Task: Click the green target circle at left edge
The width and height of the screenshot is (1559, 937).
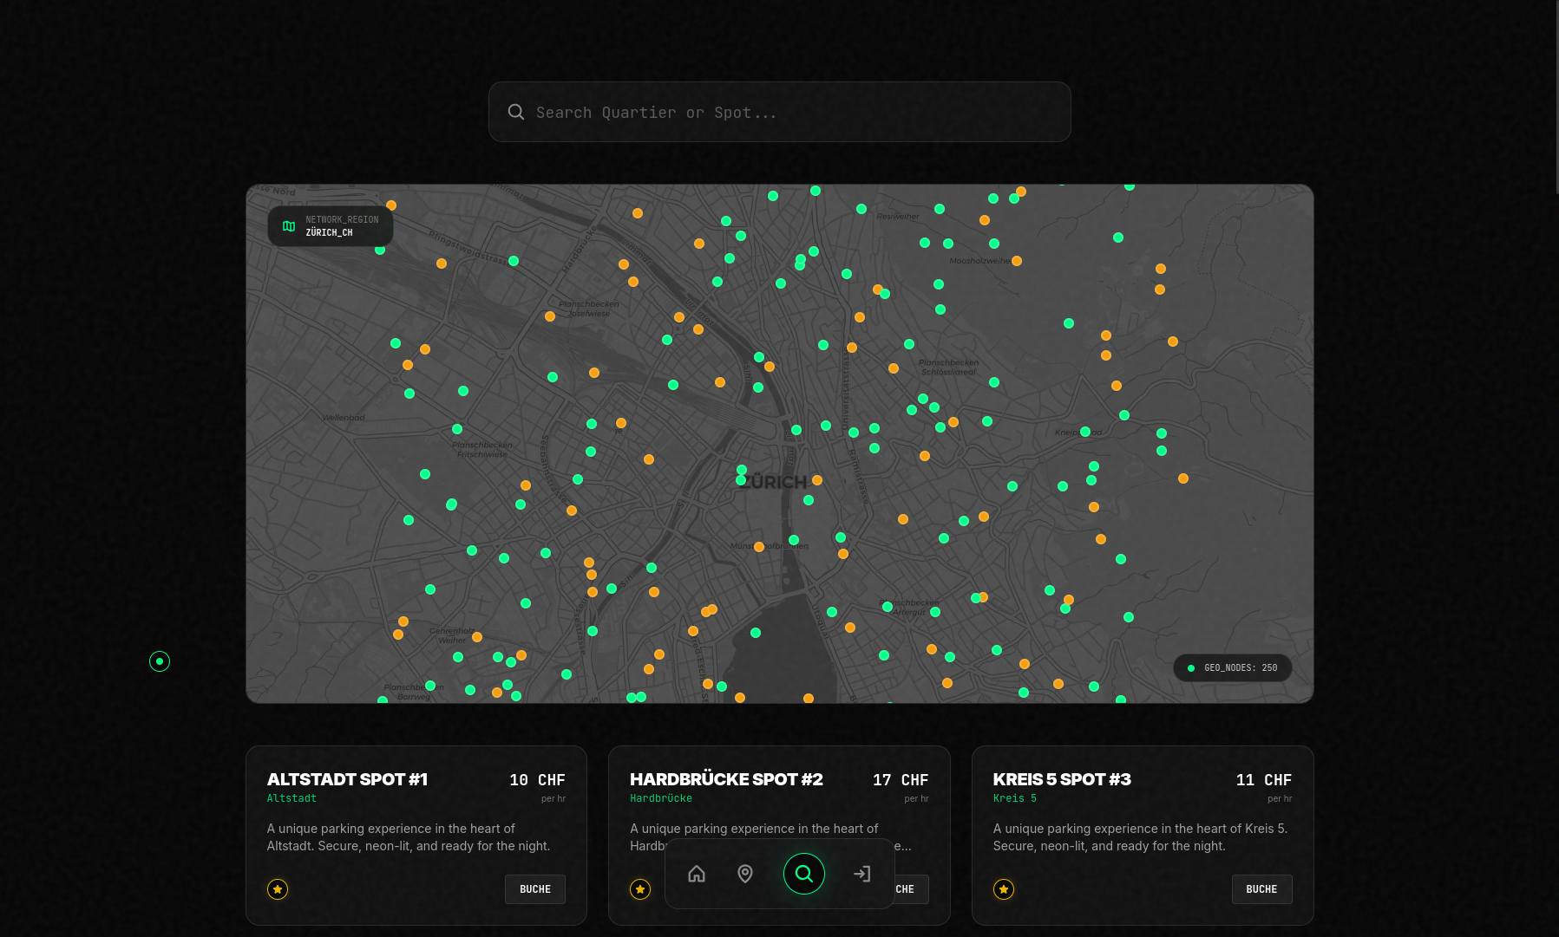Action: [160, 661]
